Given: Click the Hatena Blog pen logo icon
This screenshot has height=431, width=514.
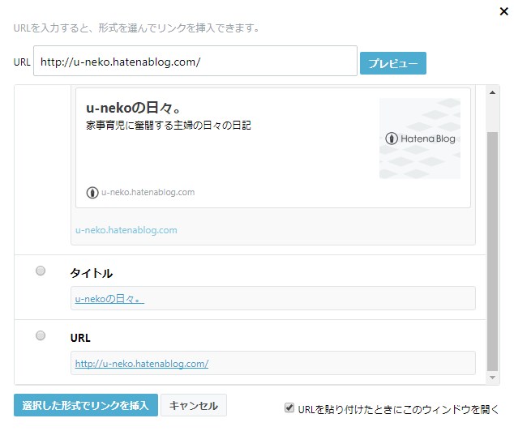Looking at the screenshot, I should [x=392, y=139].
